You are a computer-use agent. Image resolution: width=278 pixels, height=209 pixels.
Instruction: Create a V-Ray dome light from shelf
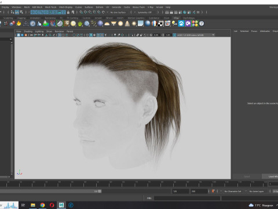coord(107,24)
